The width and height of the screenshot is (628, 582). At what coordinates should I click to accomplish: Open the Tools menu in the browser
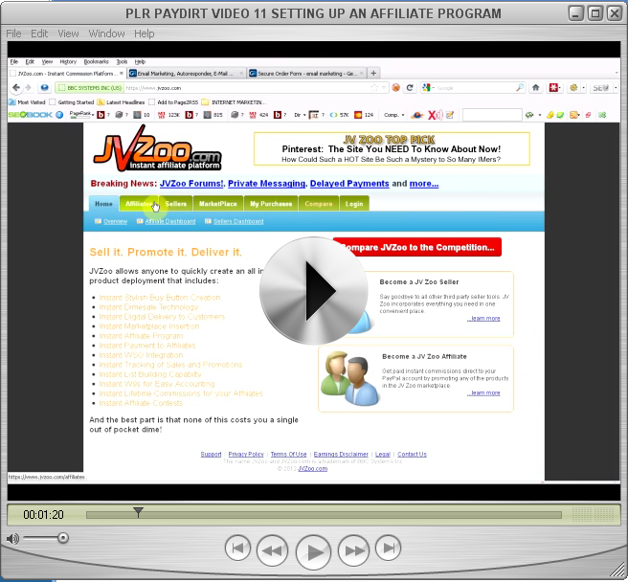[122, 61]
